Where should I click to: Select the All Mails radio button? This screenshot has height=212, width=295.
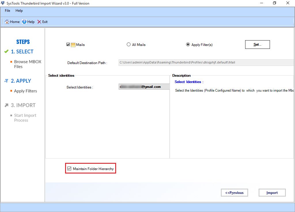(128, 45)
